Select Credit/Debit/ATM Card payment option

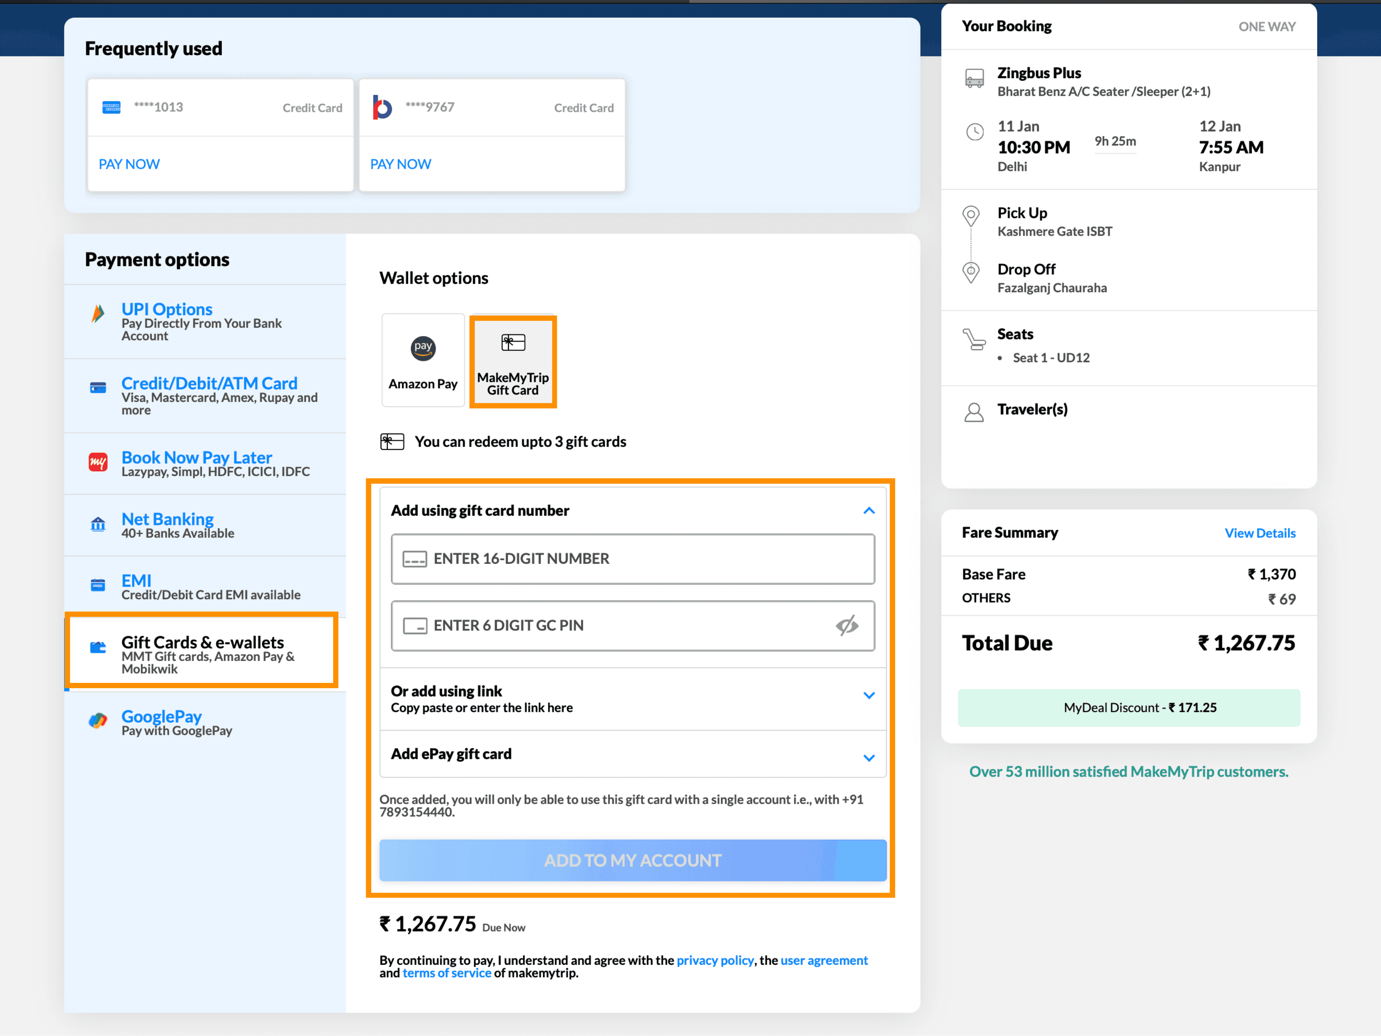pos(205,396)
